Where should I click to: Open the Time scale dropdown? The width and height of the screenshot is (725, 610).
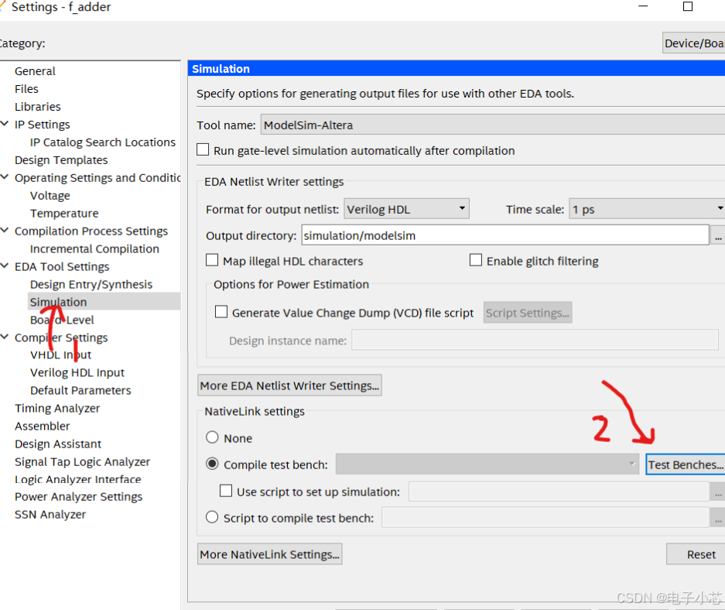click(646, 209)
